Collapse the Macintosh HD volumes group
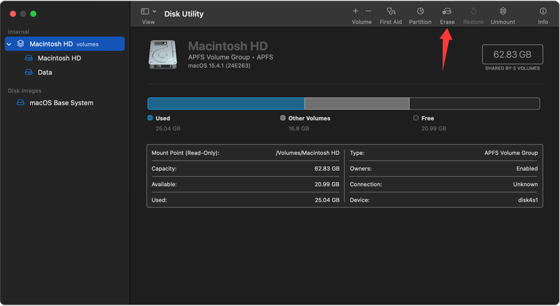 tap(10, 44)
